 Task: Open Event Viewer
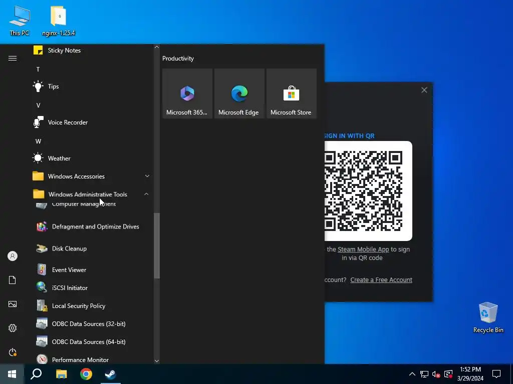91,269
